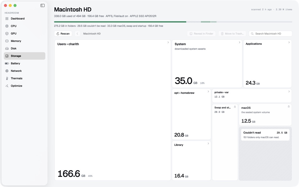Click the CPU chip icon
299x187 pixels.
[x=7, y=26]
